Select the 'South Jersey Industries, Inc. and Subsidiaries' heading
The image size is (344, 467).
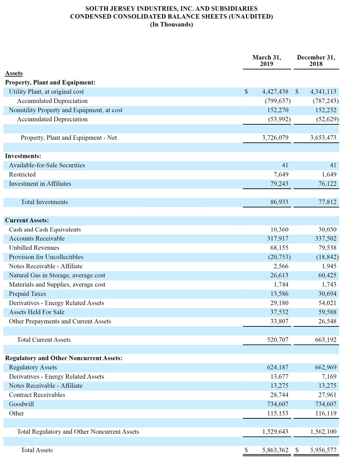pos(171,9)
